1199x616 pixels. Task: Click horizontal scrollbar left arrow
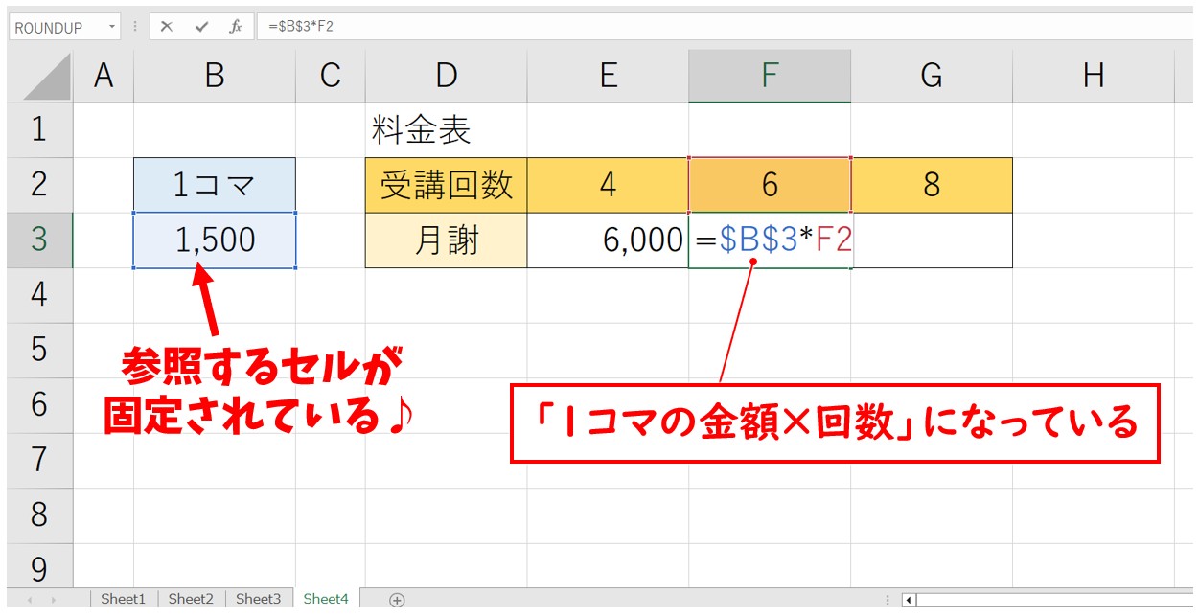point(910,601)
